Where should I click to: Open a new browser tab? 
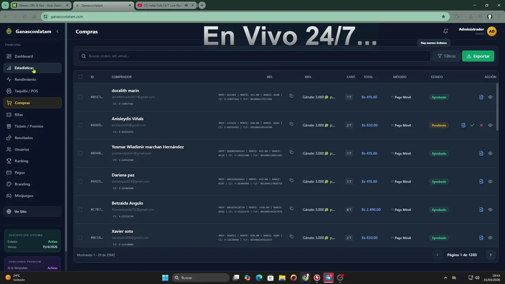point(202,6)
